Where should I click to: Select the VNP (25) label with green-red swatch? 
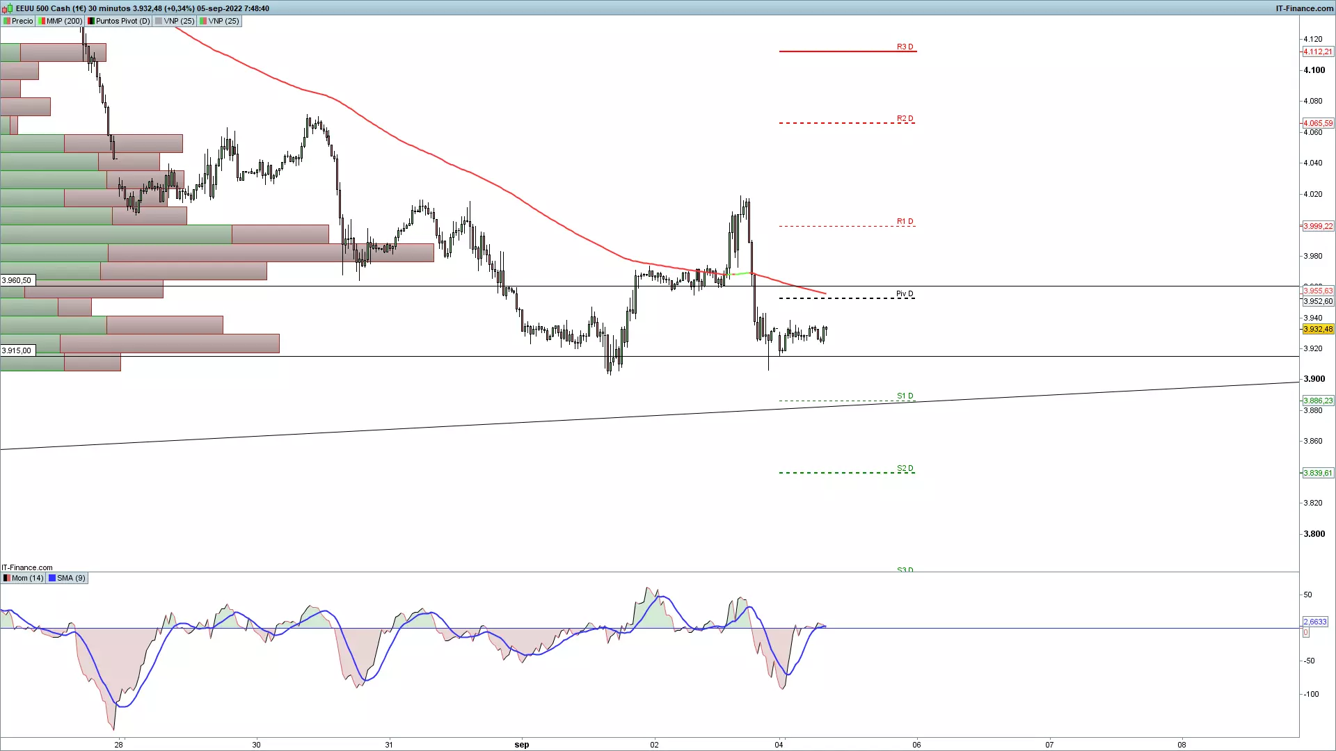(219, 21)
